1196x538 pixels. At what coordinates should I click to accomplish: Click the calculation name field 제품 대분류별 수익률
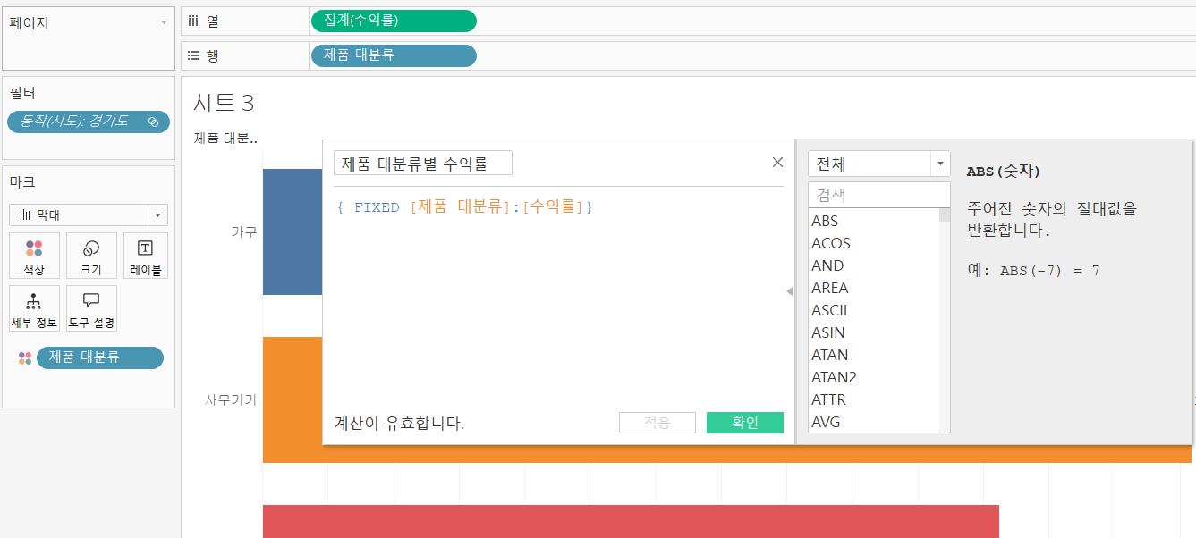[423, 163]
